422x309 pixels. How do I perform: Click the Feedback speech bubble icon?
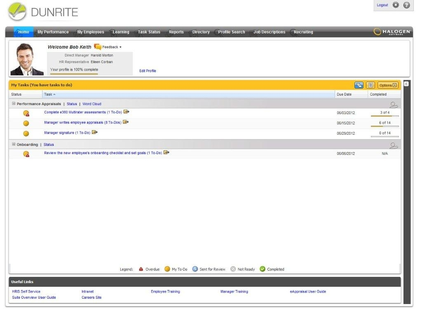[x=98, y=47]
